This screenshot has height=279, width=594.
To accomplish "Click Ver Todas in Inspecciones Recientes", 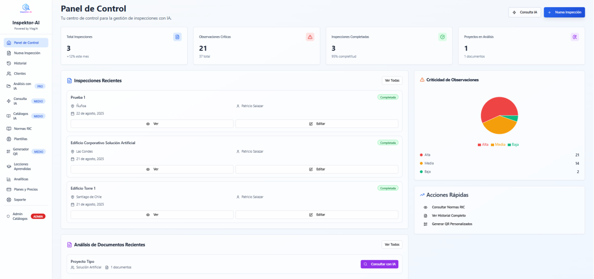I will [x=392, y=80].
